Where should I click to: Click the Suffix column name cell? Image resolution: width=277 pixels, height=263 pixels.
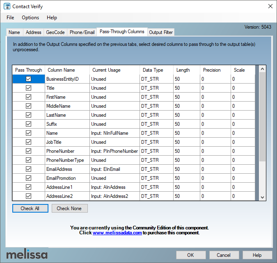click(x=67, y=124)
